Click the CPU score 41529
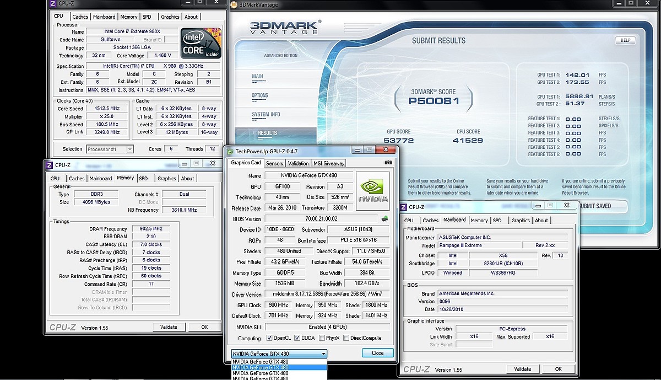Viewport: 661px width, 380px height. (x=469, y=141)
